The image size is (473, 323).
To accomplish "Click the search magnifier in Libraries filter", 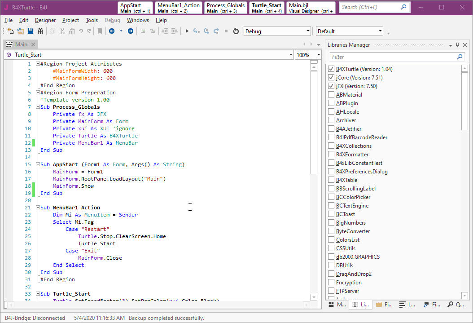I will coord(460,57).
